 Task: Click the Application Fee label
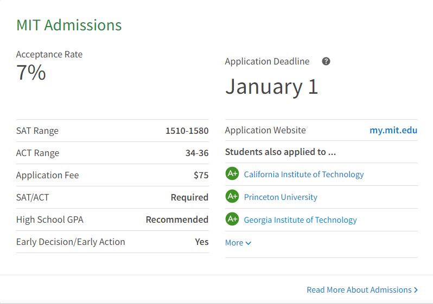click(48, 175)
